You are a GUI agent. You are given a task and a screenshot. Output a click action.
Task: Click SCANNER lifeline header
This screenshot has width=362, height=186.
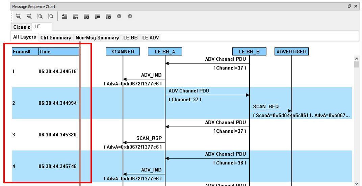[123, 51]
